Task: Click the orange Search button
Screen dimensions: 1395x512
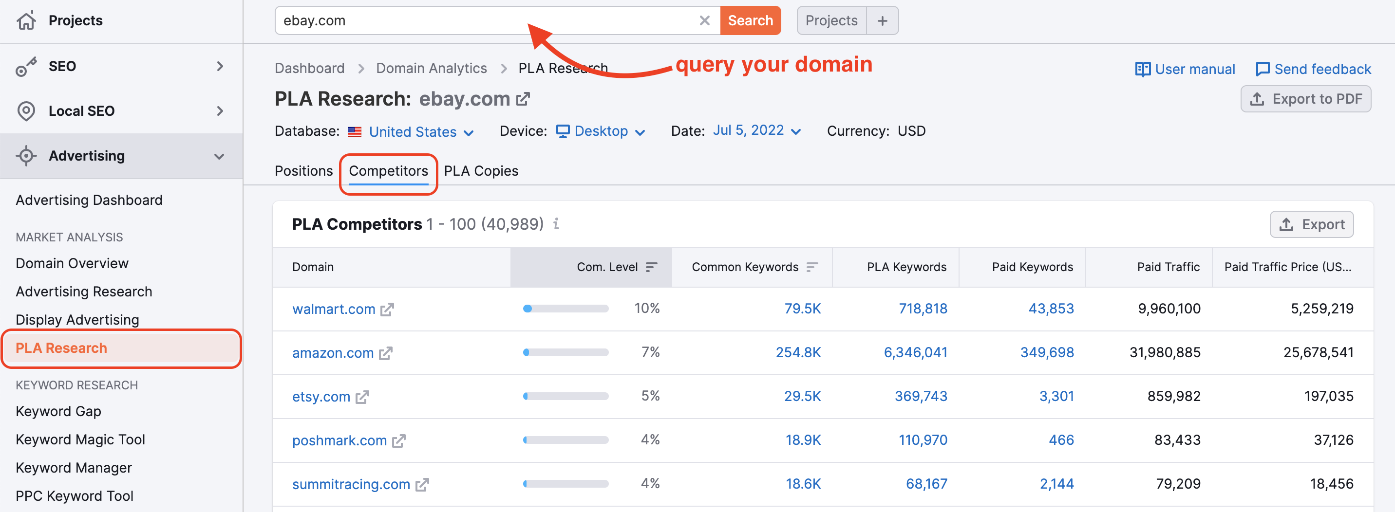Action: tap(750, 20)
